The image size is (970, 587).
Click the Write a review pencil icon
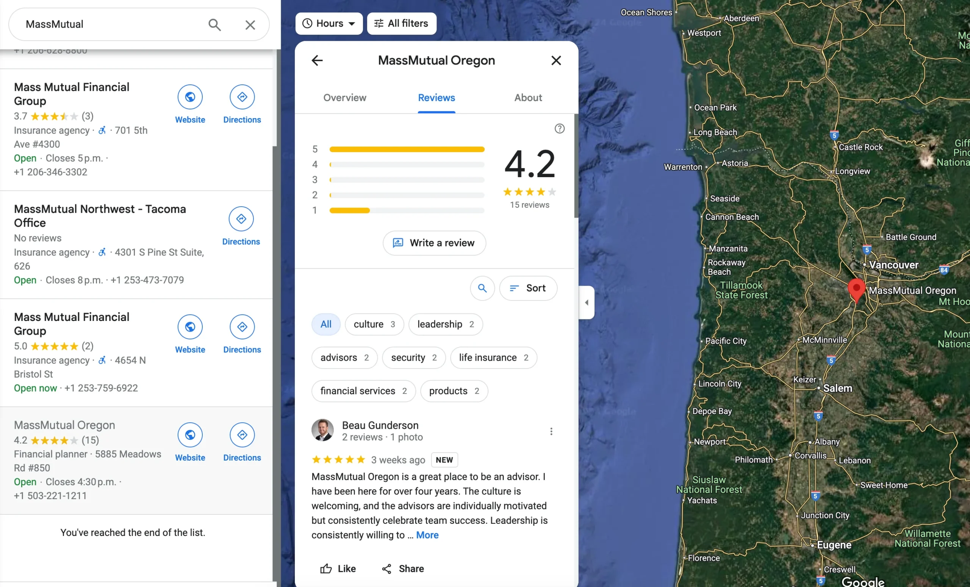[x=398, y=242]
